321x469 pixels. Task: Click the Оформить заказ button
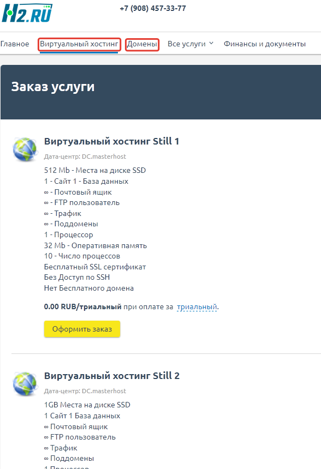click(82, 329)
